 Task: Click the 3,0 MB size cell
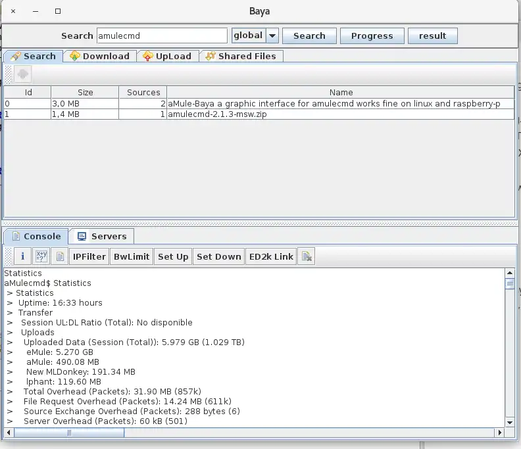[x=85, y=104]
